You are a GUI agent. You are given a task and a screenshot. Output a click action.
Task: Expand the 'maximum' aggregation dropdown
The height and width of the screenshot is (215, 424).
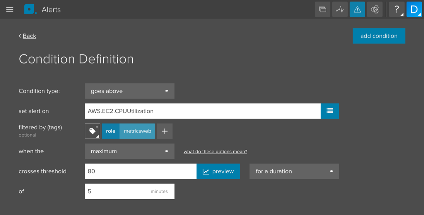(x=129, y=151)
